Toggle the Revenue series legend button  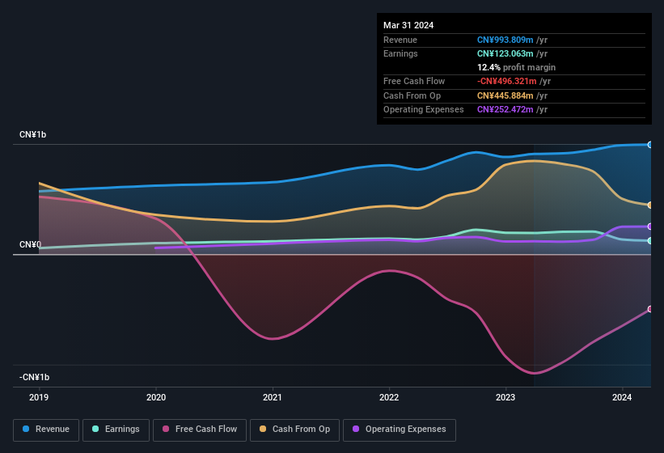tap(46, 430)
